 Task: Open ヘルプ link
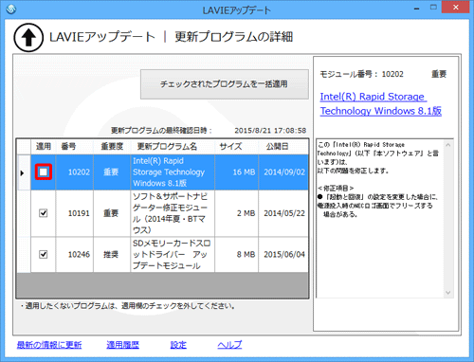pyautogui.click(x=229, y=345)
